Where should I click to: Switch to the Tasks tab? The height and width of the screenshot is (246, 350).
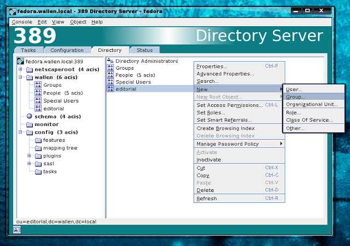coord(28,50)
